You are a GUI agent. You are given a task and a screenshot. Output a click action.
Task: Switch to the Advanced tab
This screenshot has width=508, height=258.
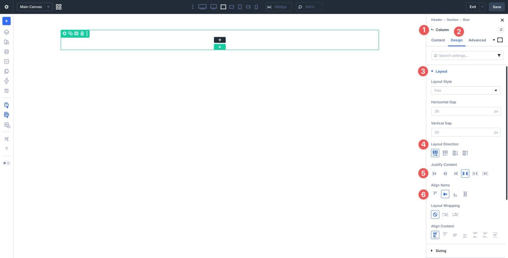477,40
